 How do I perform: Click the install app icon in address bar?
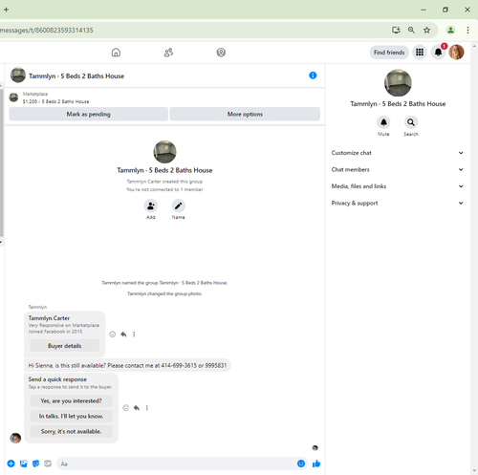tap(396, 30)
